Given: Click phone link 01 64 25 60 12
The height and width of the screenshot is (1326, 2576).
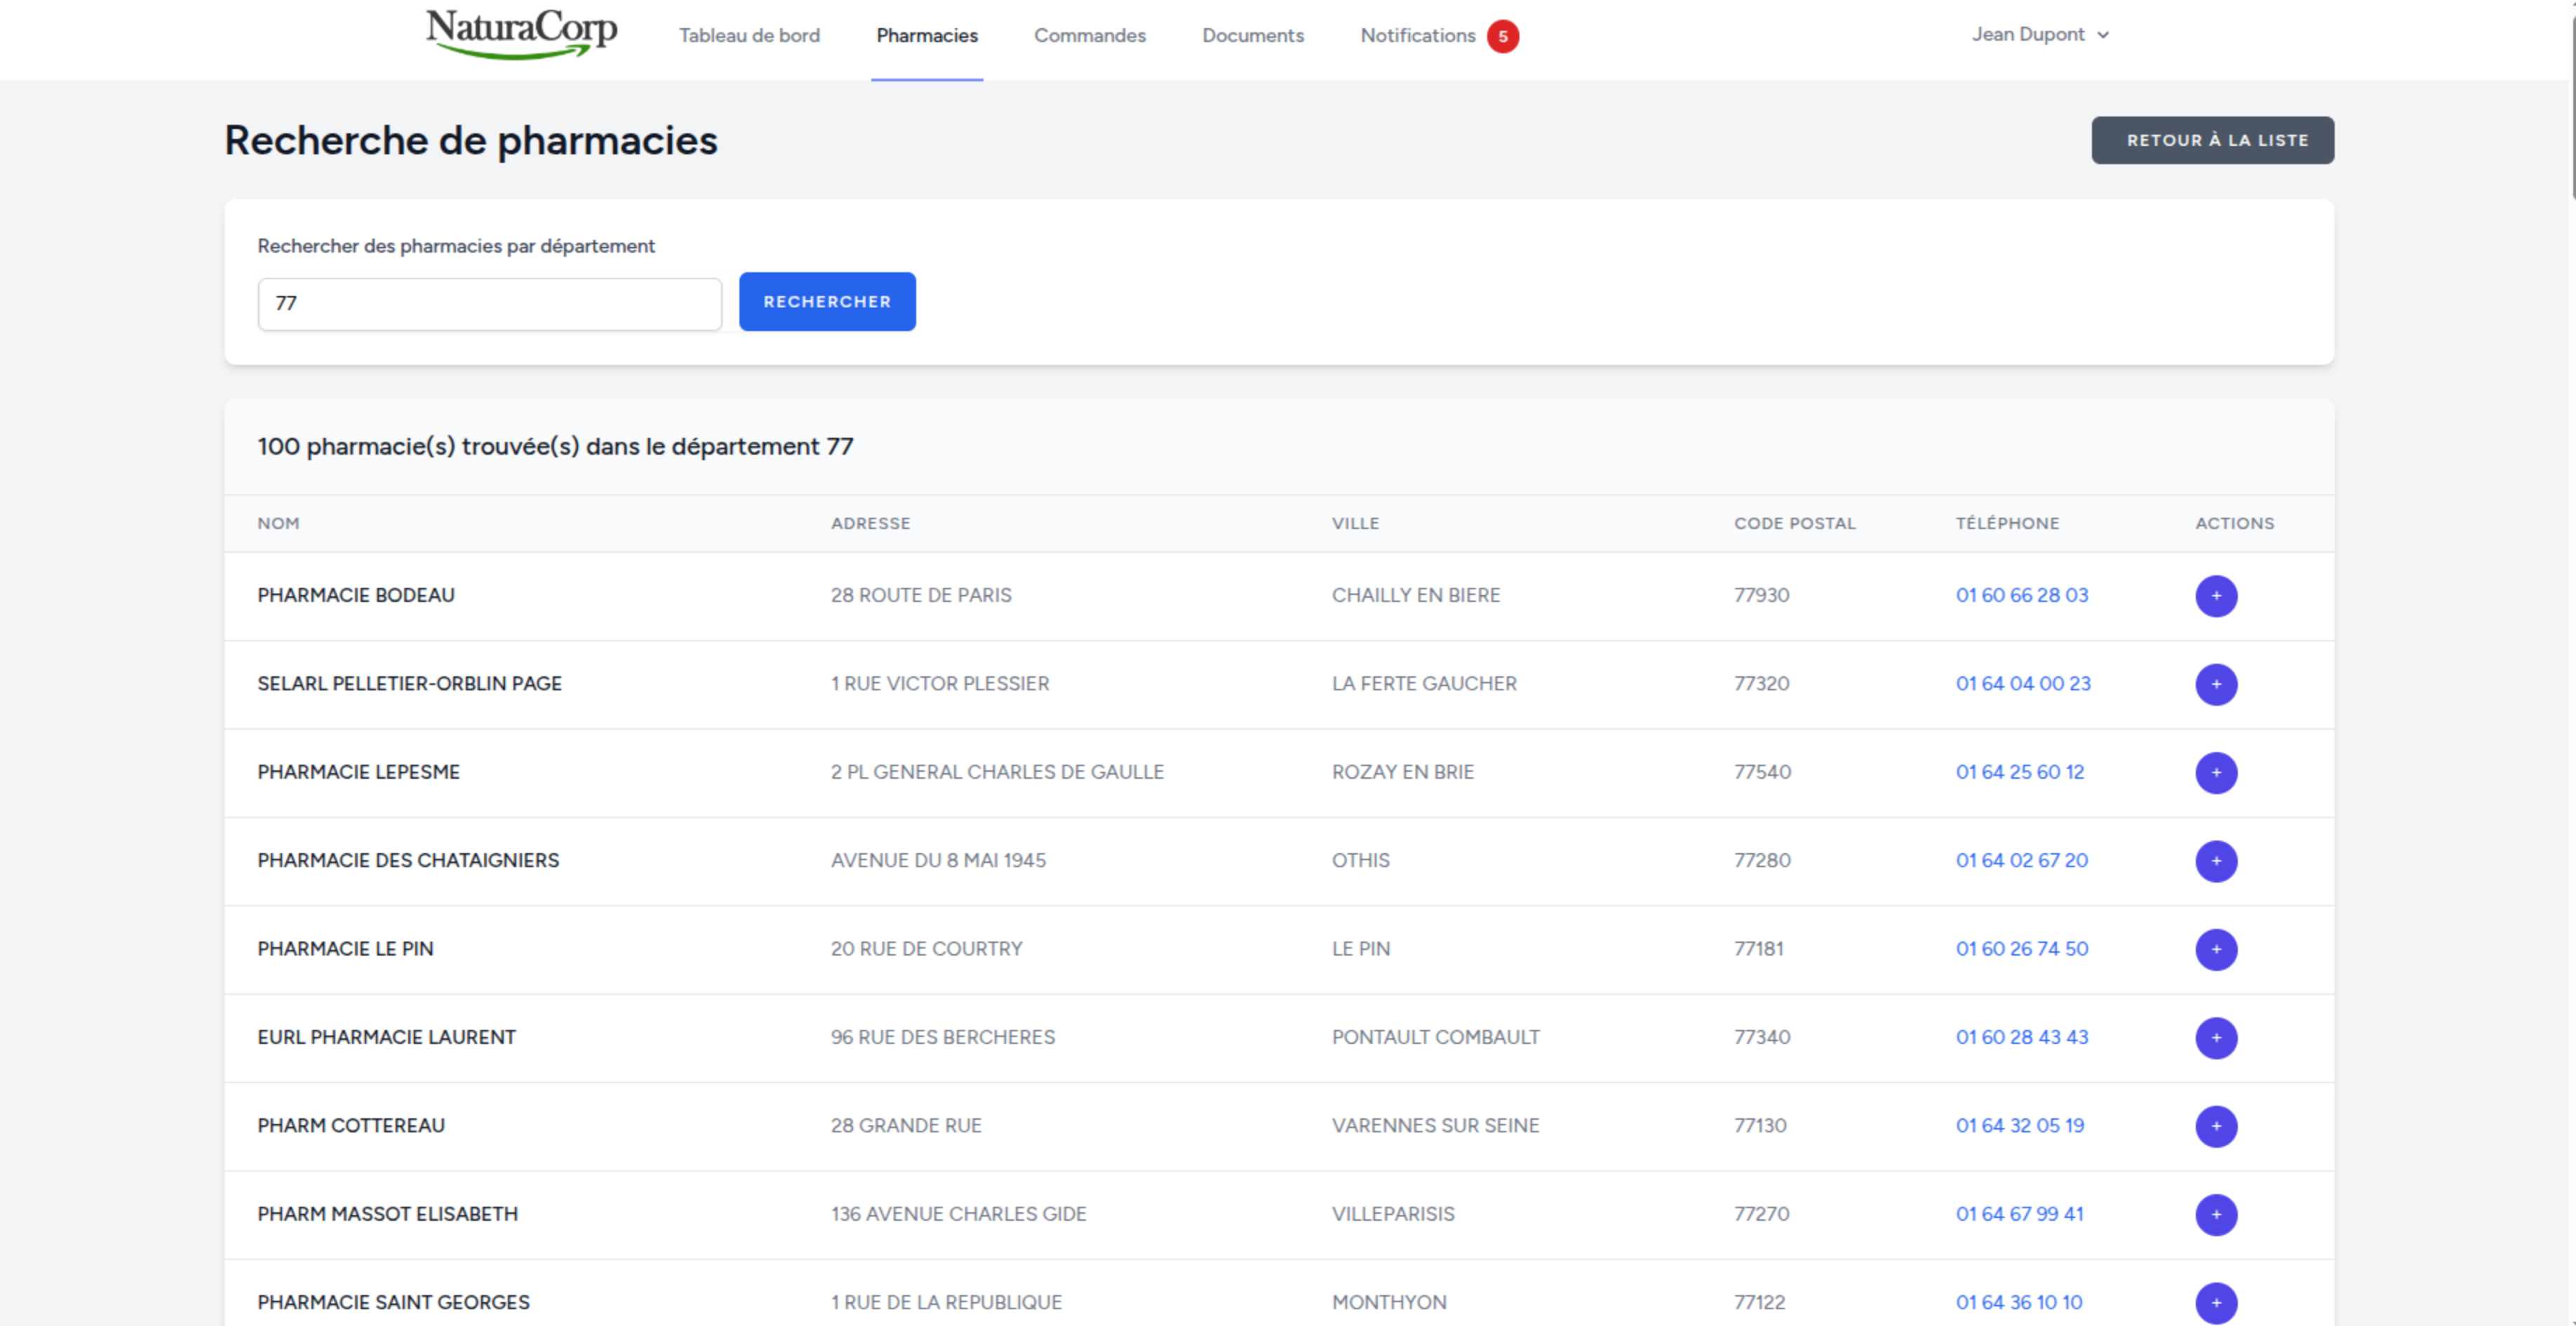Looking at the screenshot, I should [2019, 772].
